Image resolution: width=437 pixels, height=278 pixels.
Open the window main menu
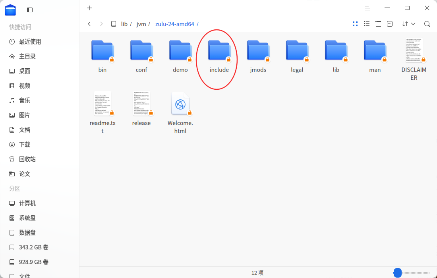tap(367, 8)
